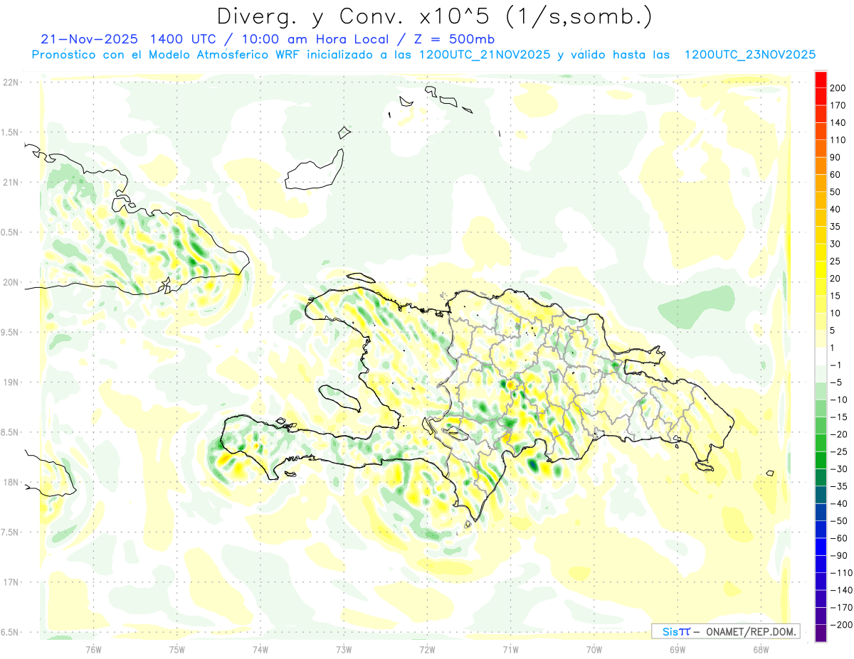Click the '10:00 am Hora Local' text
854x659 pixels.
(314, 39)
